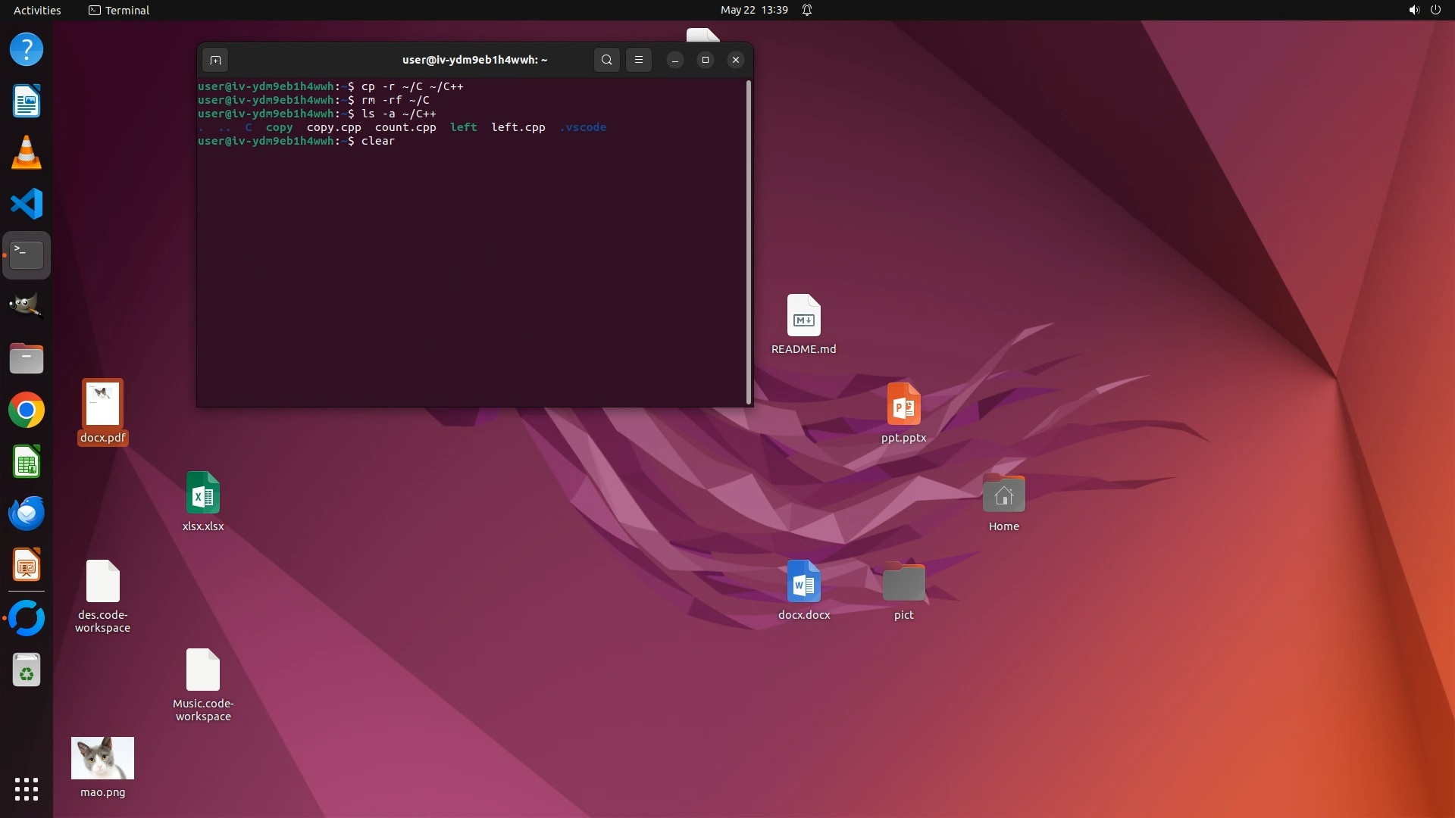The height and width of the screenshot is (818, 1455).
Task: Open the terminal hamburger menu
Action: 639,60
